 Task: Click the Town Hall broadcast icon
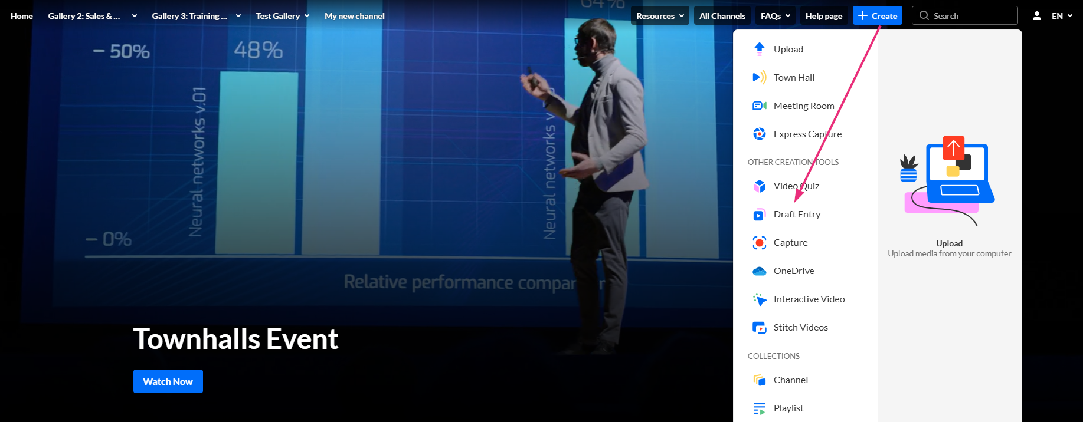point(759,77)
